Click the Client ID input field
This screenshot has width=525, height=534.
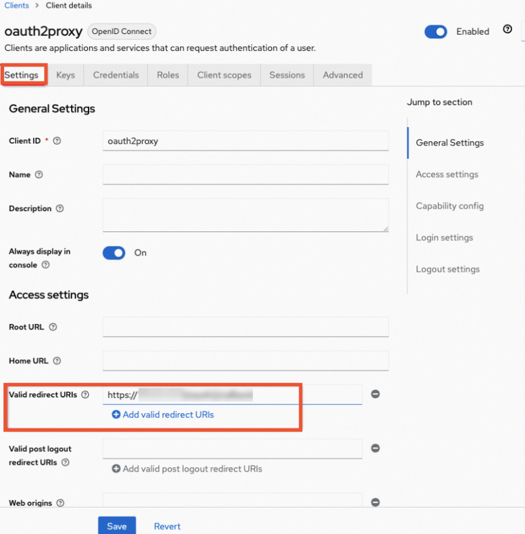246,141
